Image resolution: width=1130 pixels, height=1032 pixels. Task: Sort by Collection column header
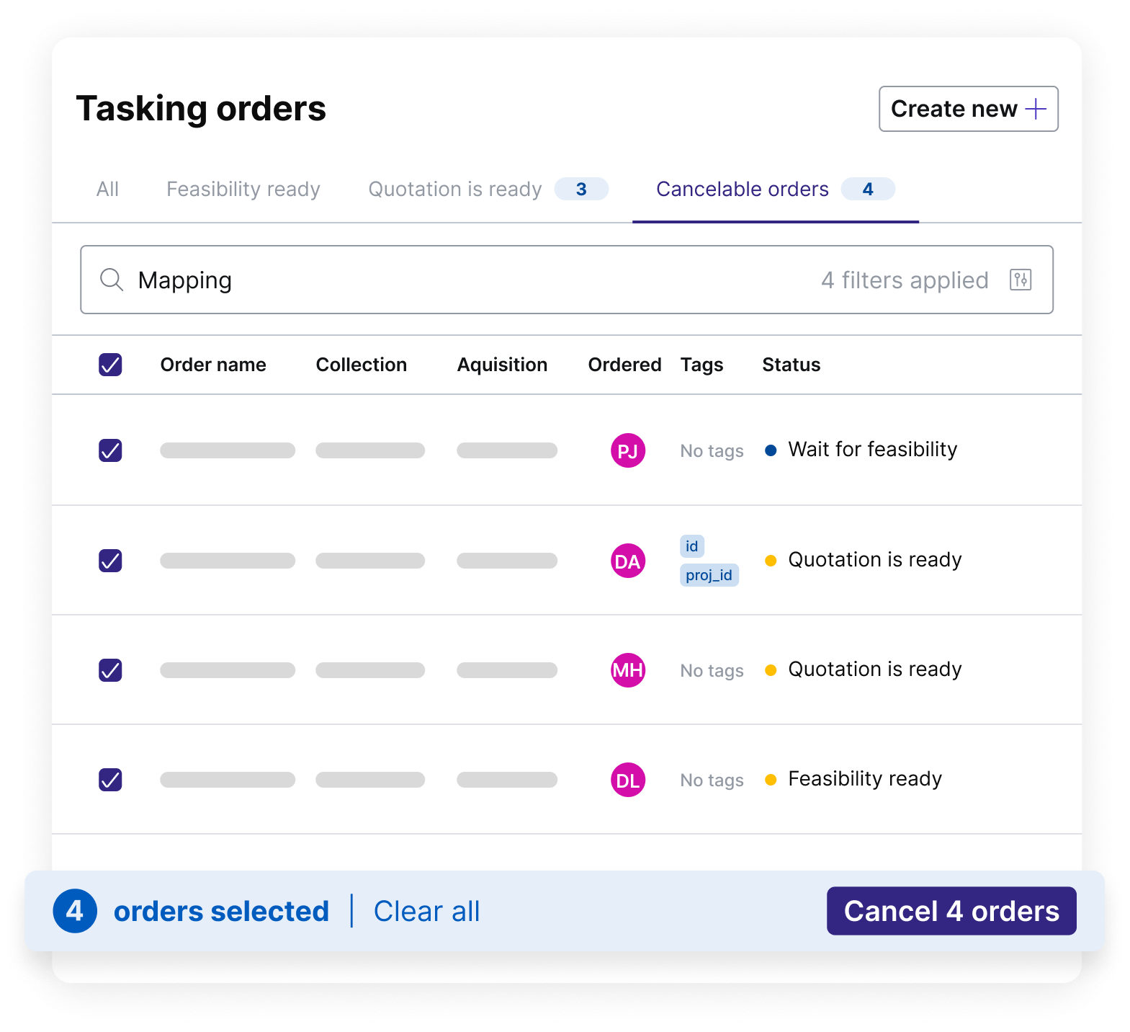361,365
